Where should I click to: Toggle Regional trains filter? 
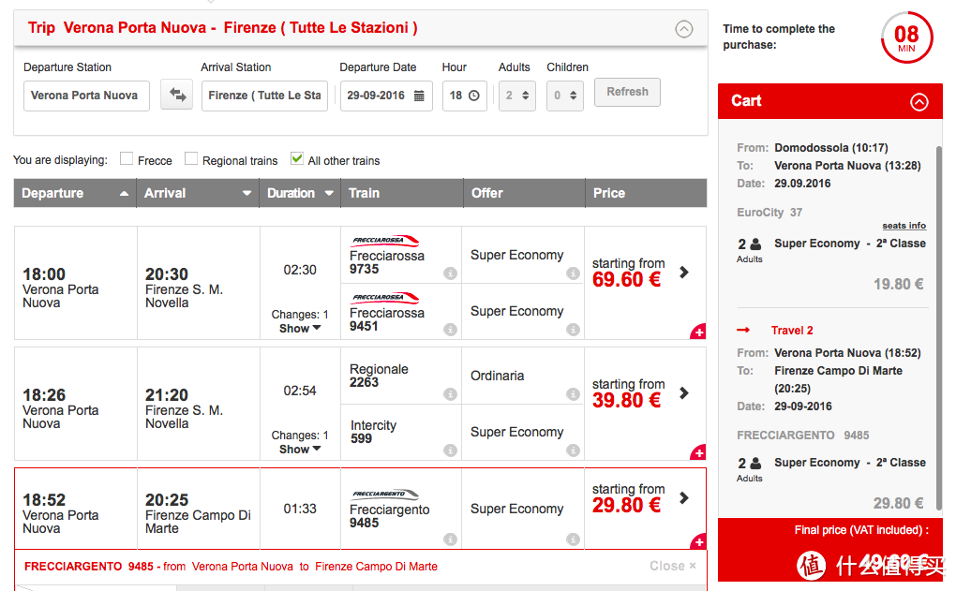pos(191,158)
